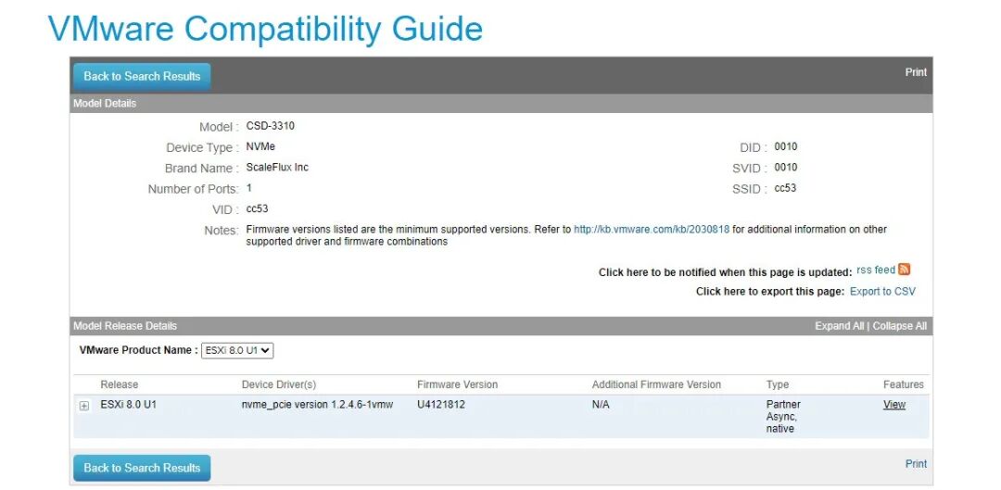
Task: Click the bottom Back to Search Results button
Action: coord(142,469)
